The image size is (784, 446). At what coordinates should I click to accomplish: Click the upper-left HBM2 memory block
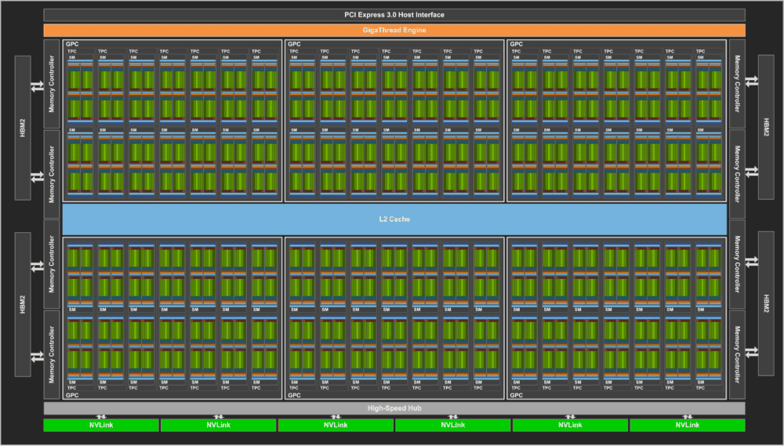pos(23,128)
